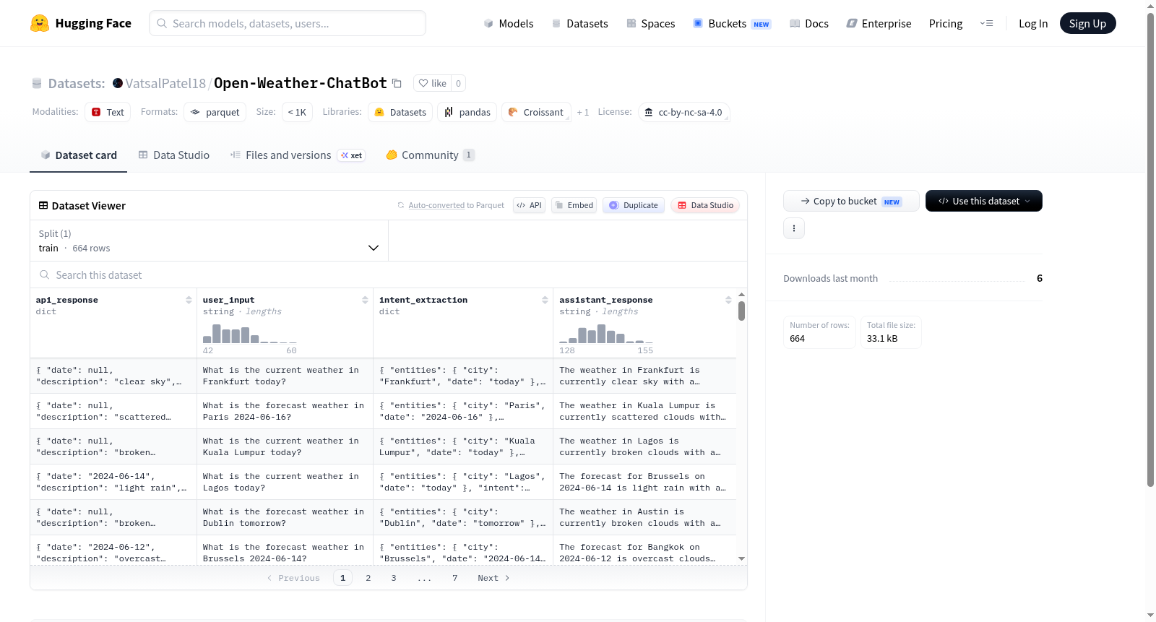Focus the top search models field
1156x622 pixels.
coord(288,23)
